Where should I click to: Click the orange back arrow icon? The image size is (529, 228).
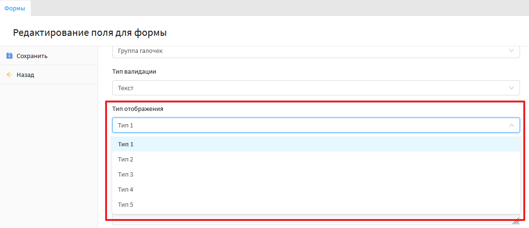point(9,75)
